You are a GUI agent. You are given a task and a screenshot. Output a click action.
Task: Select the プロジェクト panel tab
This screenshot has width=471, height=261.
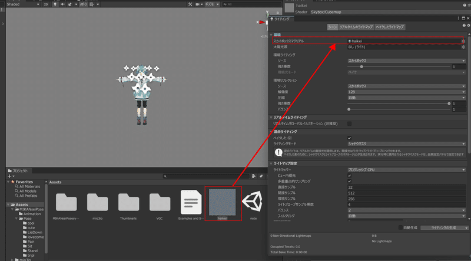pyautogui.click(x=19, y=170)
